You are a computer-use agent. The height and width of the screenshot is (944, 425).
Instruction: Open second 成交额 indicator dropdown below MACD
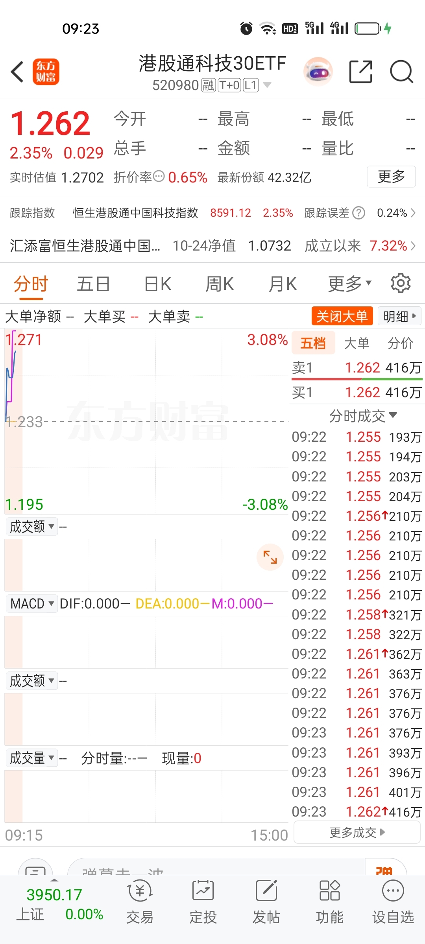click(x=32, y=680)
